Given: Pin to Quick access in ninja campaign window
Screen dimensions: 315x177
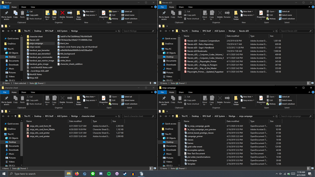Looking at the screenshot, I should (x=164, y=100).
